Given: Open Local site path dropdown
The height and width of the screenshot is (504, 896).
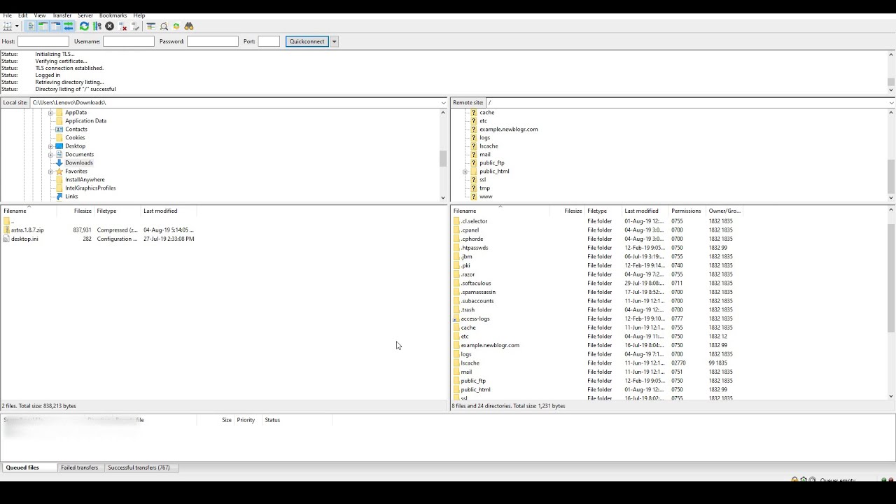Looking at the screenshot, I should [x=443, y=103].
